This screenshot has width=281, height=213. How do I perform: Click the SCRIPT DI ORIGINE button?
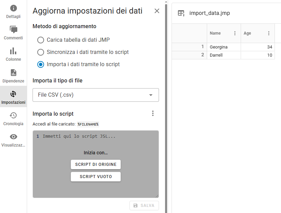tap(96, 164)
